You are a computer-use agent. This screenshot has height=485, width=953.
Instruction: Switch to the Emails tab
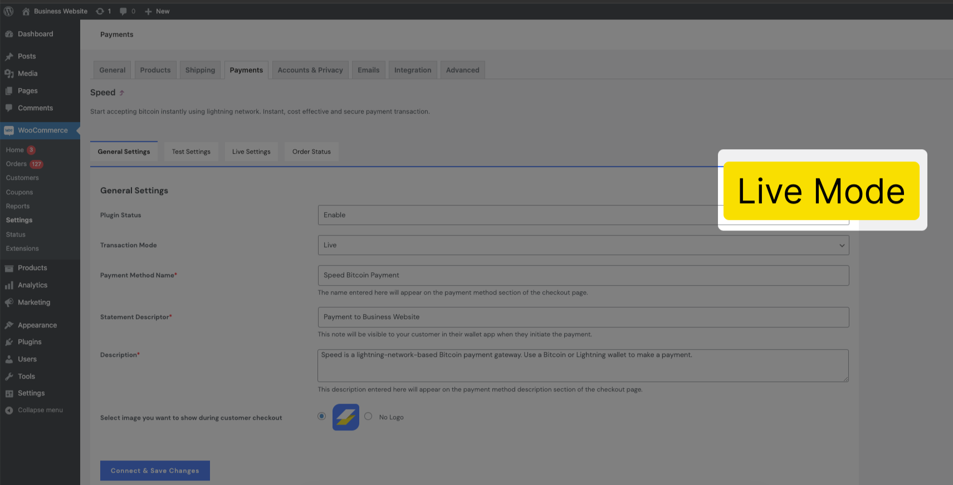point(368,70)
